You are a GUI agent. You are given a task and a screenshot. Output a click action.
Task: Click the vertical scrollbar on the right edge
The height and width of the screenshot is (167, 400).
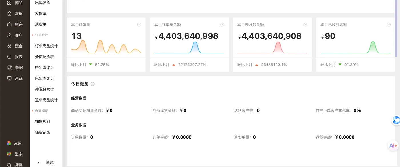[396, 28]
